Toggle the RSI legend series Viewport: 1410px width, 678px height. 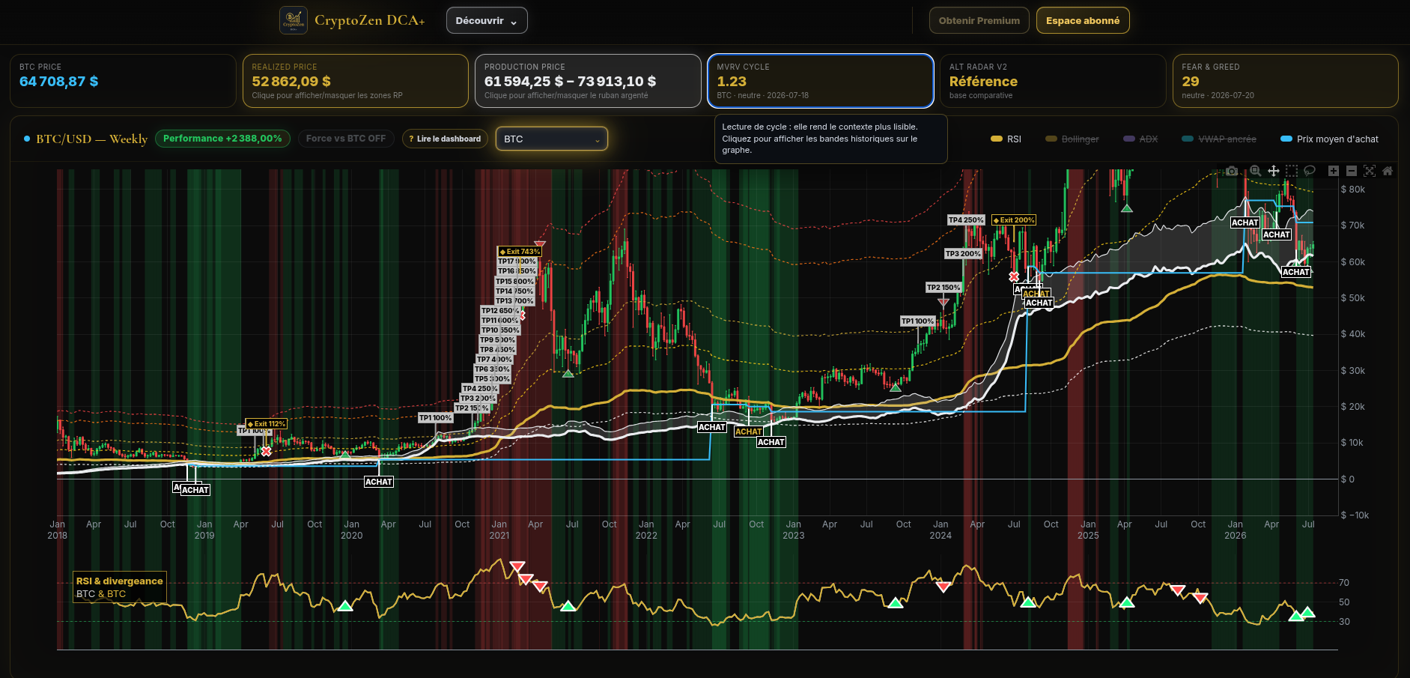click(x=1006, y=139)
